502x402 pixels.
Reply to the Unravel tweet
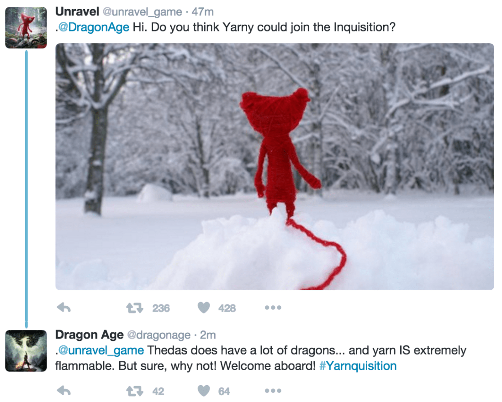[63, 308]
